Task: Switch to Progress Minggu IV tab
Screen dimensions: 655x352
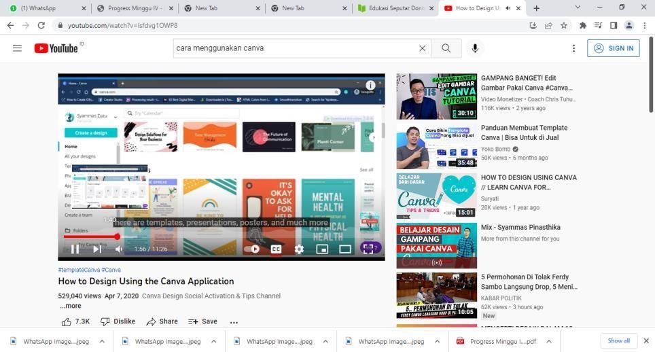Action: 134,8
